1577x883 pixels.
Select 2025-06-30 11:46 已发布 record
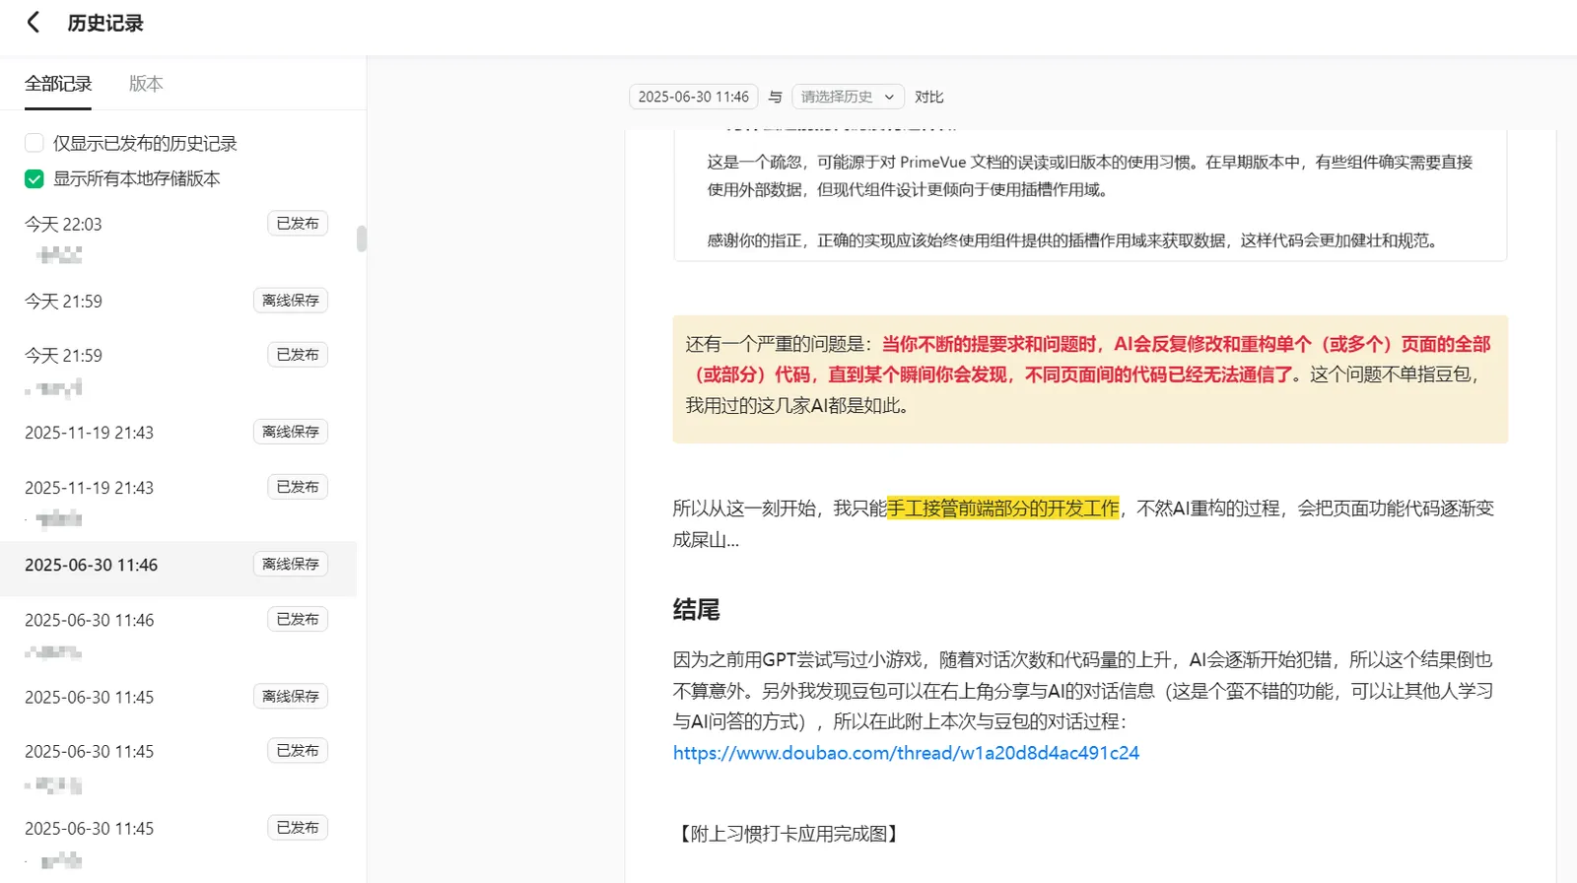coord(177,635)
